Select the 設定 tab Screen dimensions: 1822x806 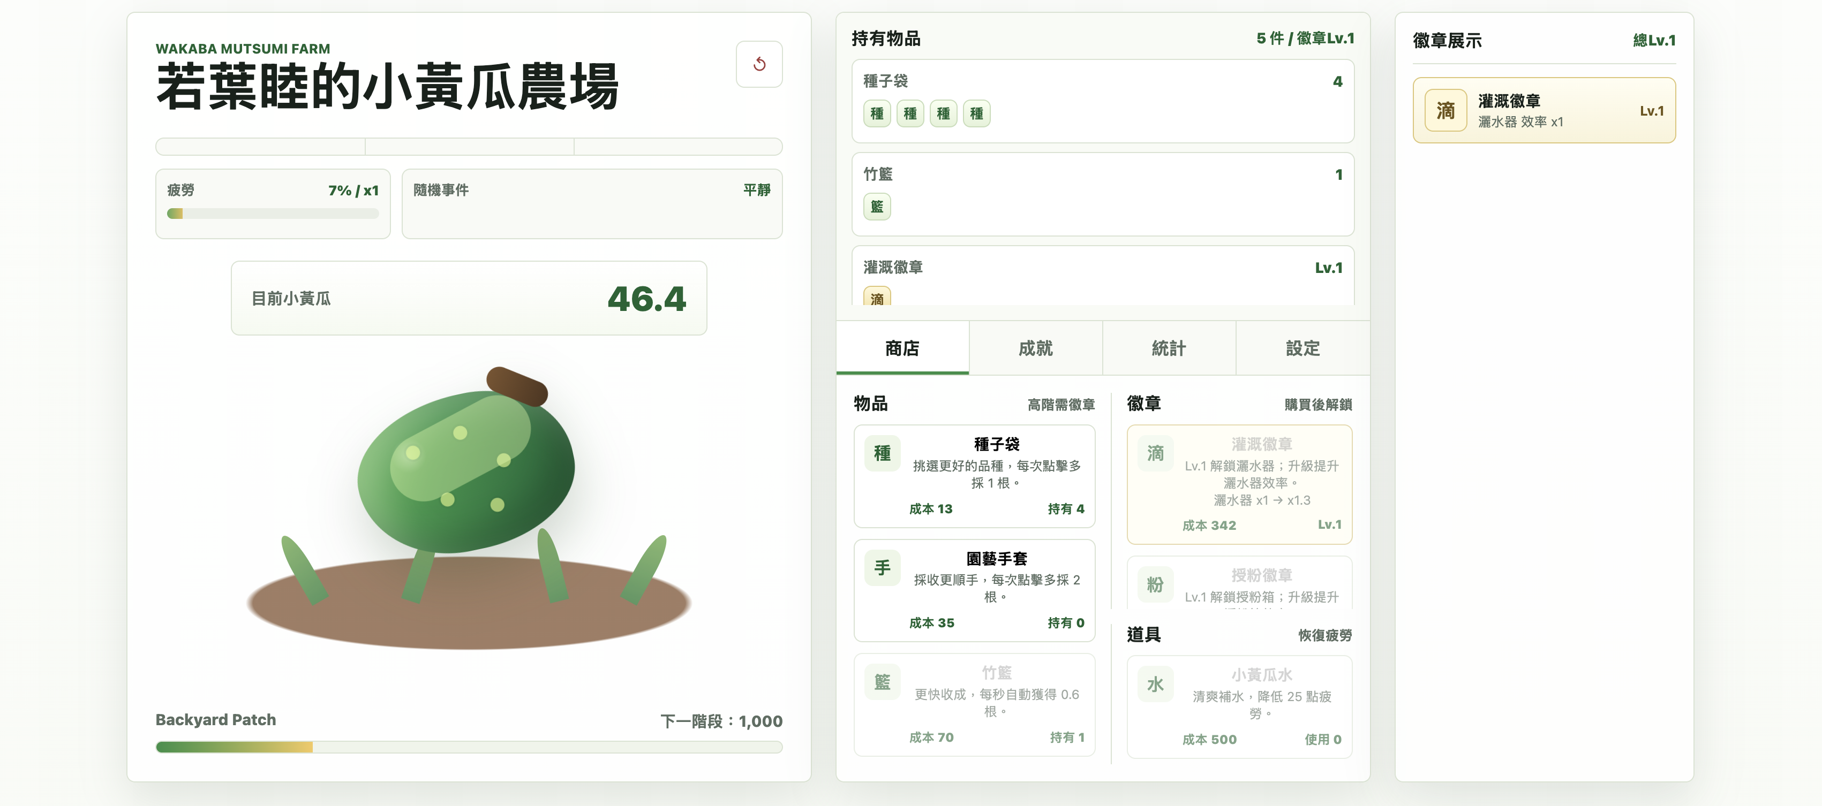1303,348
